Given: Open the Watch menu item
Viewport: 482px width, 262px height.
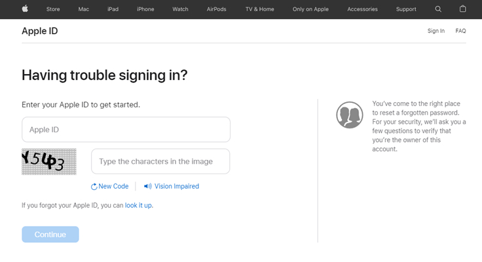Looking at the screenshot, I should (x=180, y=9).
